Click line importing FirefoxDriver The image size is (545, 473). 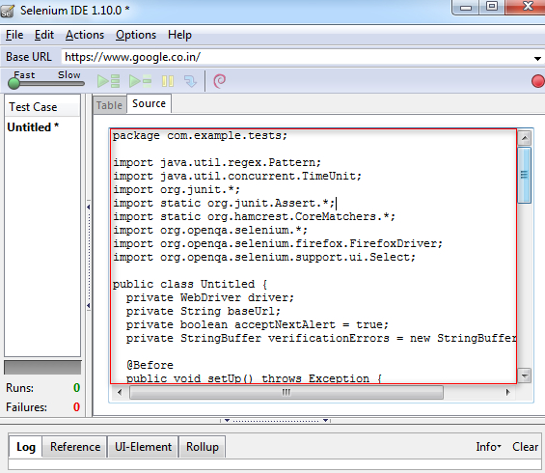click(x=278, y=244)
